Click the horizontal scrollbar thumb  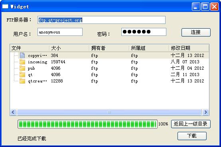tap(109, 112)
